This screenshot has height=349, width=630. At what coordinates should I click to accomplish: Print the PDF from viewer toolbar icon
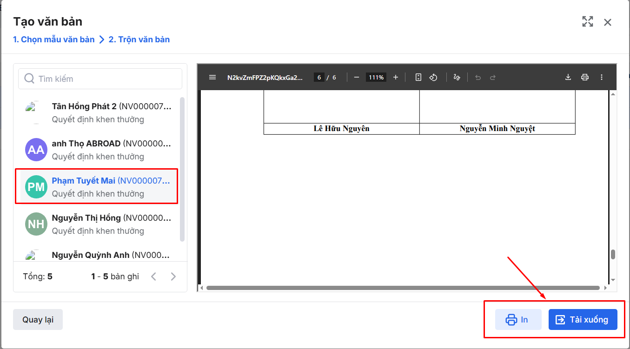585,77
